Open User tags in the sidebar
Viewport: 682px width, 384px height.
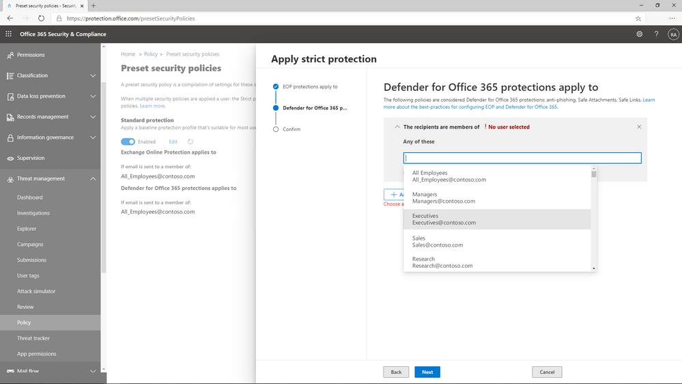pos(28,275)
